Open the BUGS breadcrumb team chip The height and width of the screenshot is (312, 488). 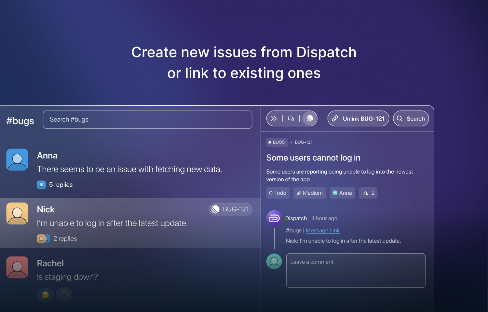coord(277,142)
